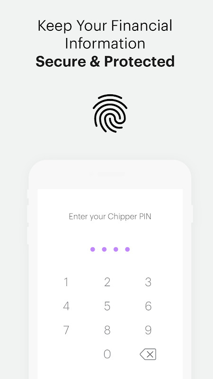Click the second purple PIN dot
The width and height of the screenshot is (213, 379).
click(x=104, y=249)
